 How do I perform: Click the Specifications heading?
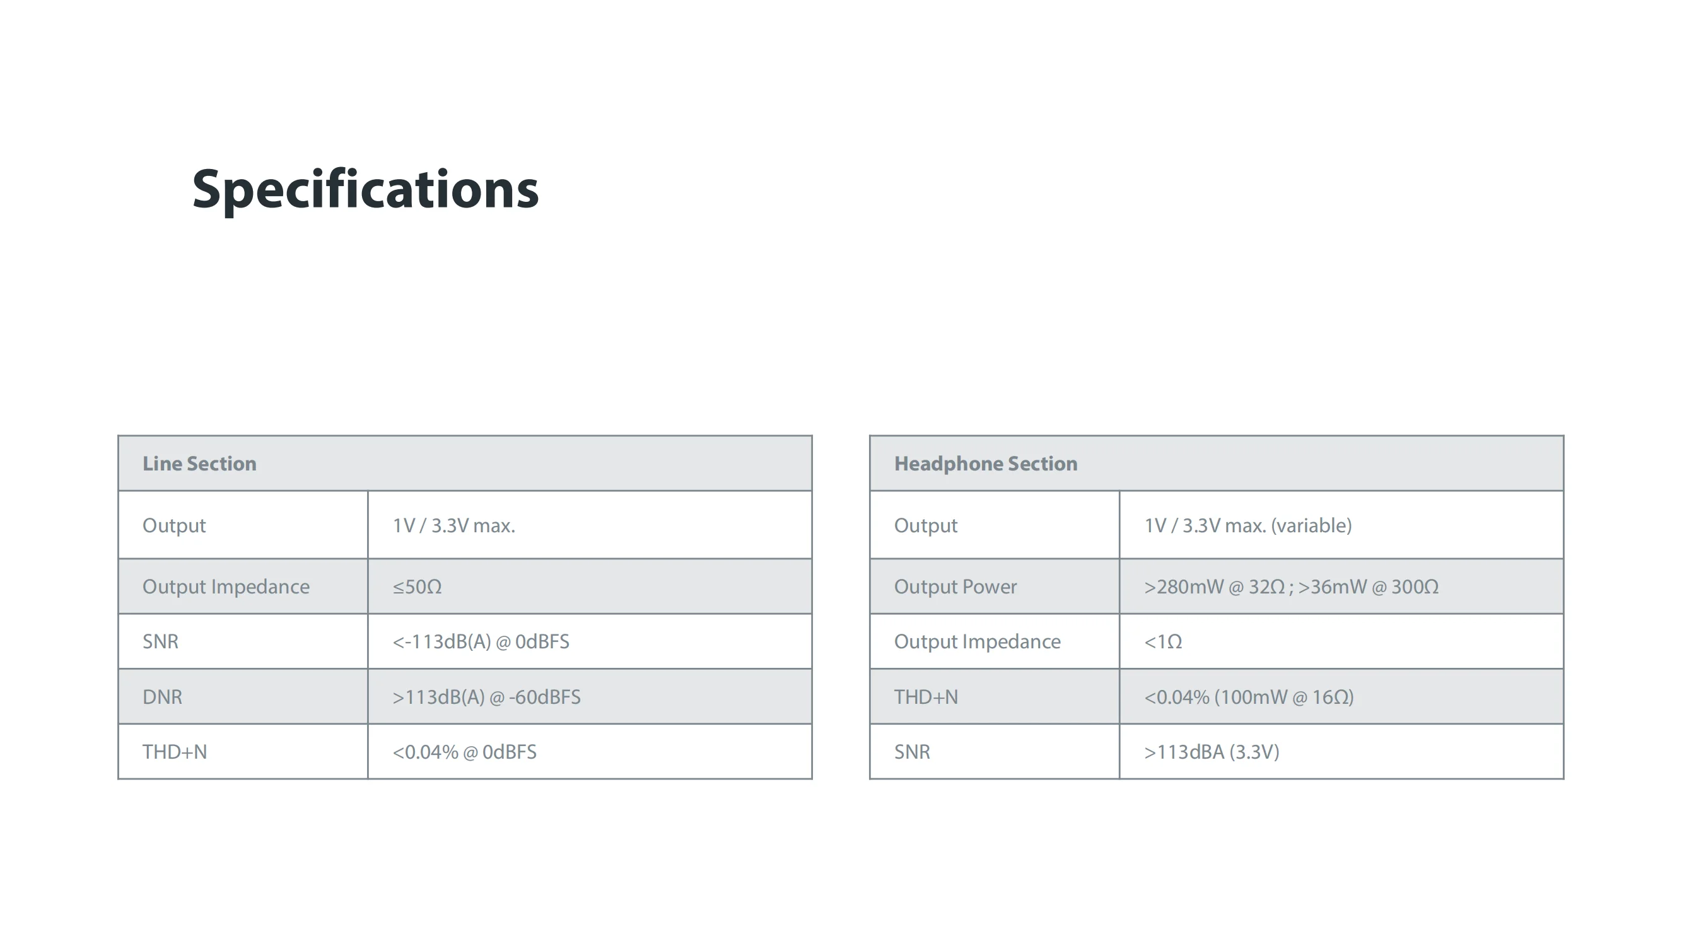click(x=365, y=189)
